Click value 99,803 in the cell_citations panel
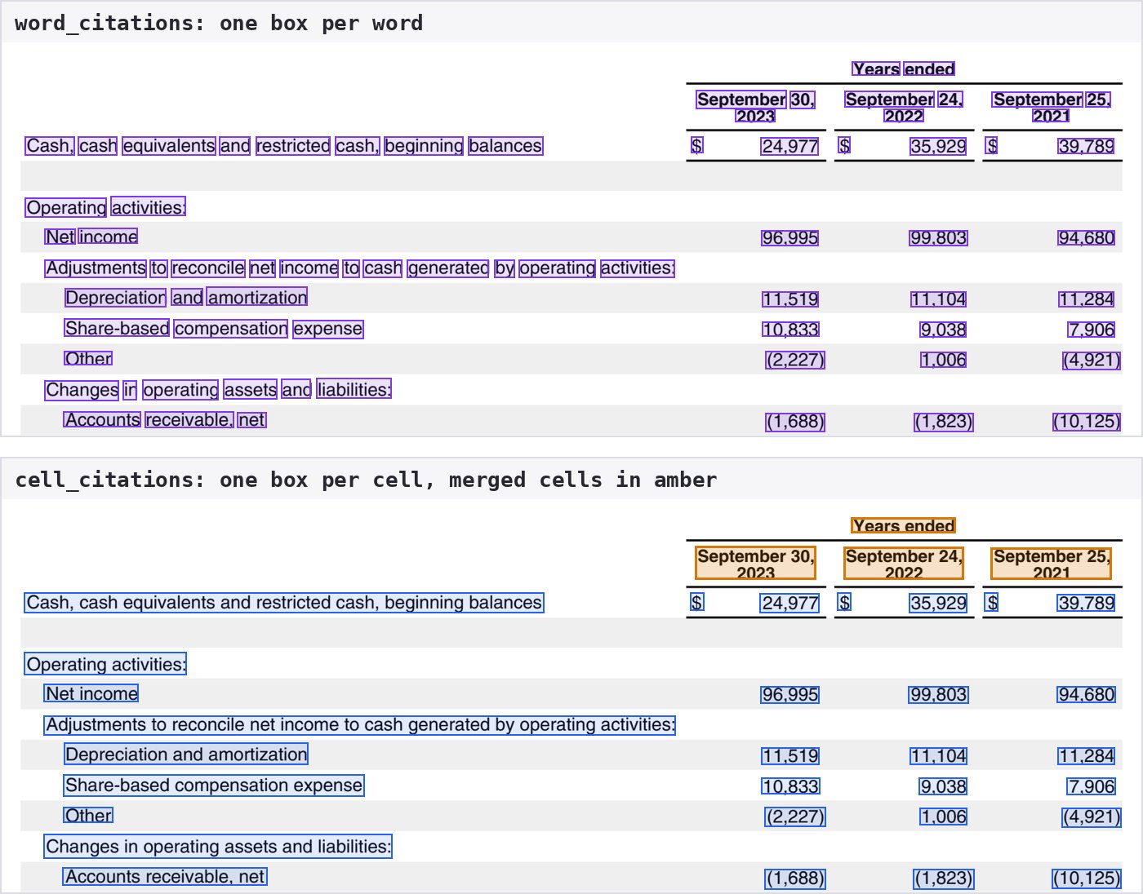This screenshot has height=894, width=1143. [938, 695]
